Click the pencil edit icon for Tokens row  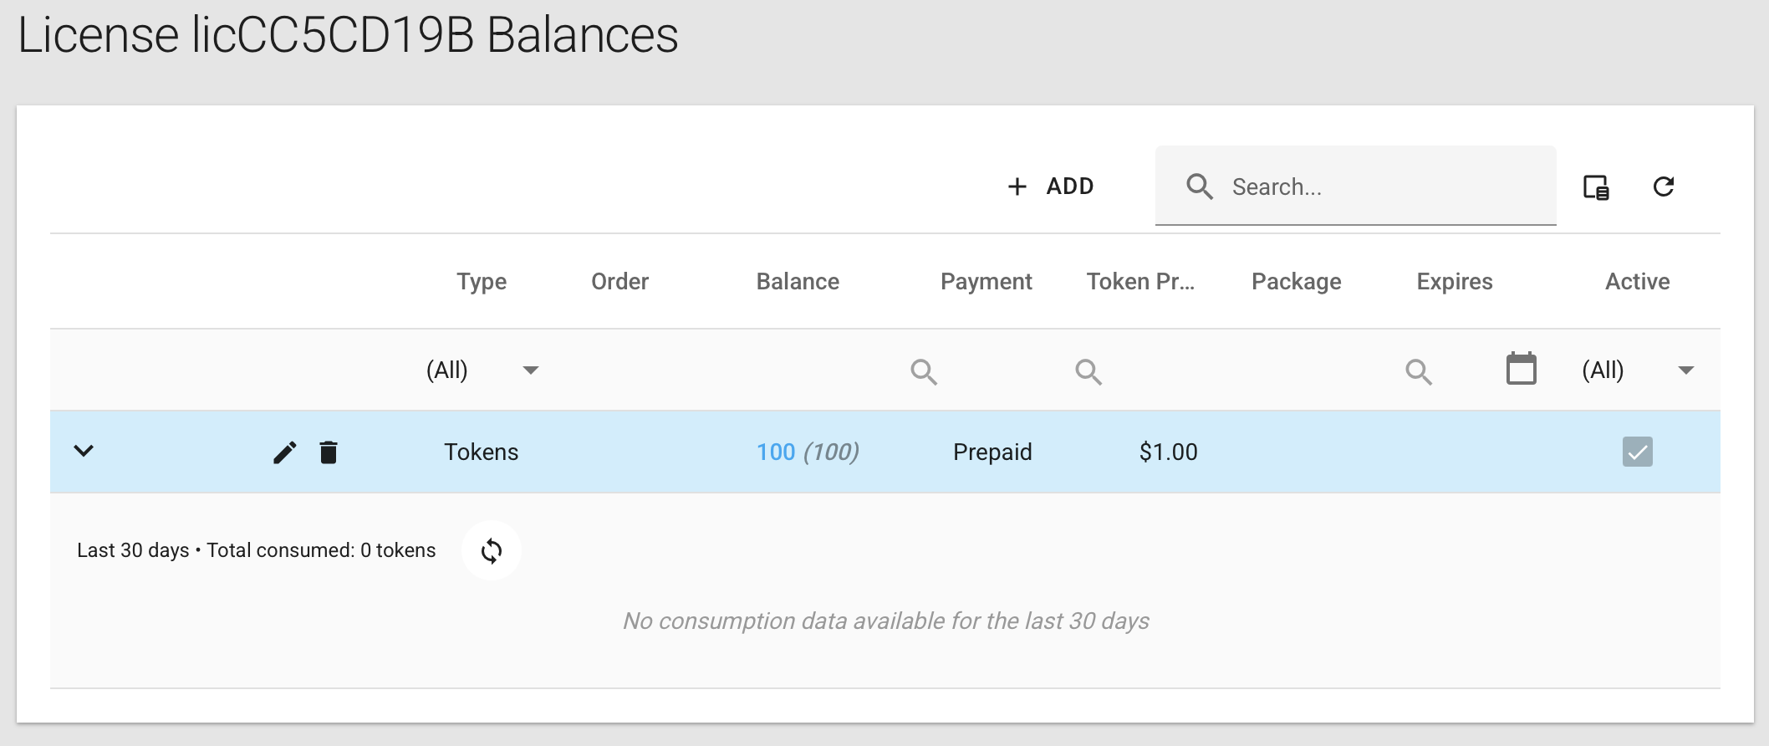(x=284, y=452)
